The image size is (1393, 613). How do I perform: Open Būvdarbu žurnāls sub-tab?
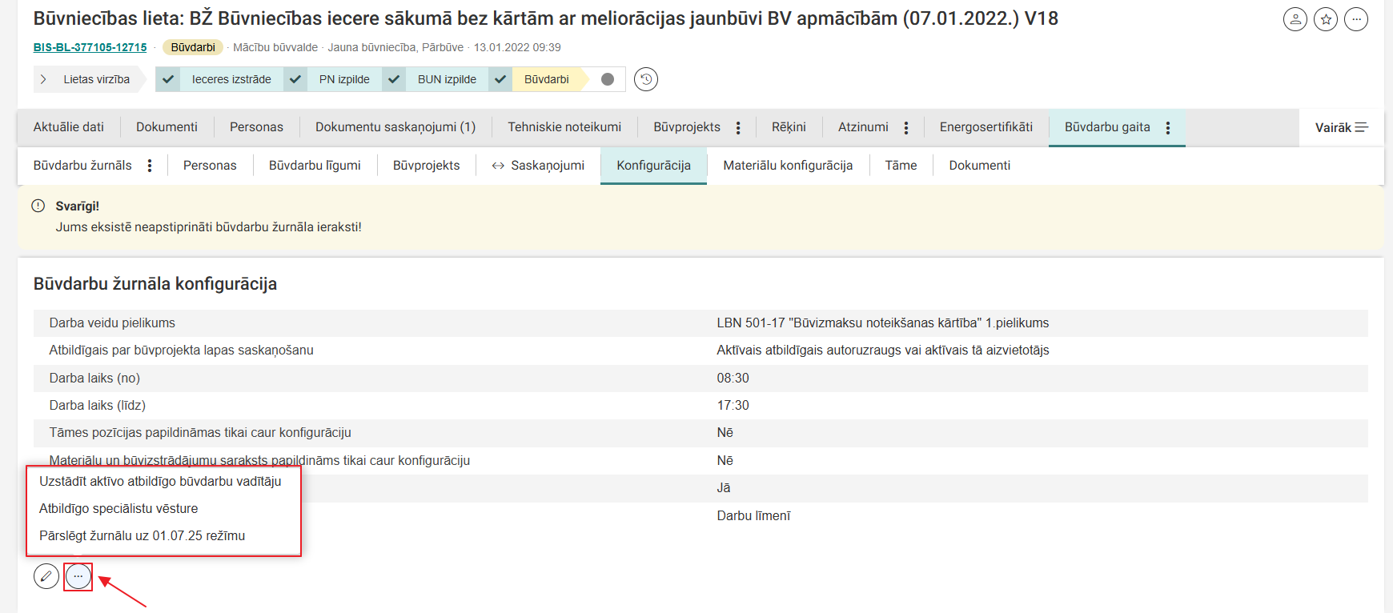82,166
